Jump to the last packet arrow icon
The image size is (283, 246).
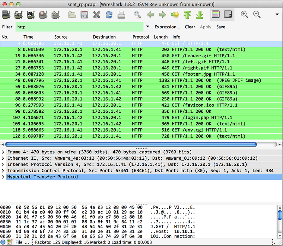tap(200, 15)
